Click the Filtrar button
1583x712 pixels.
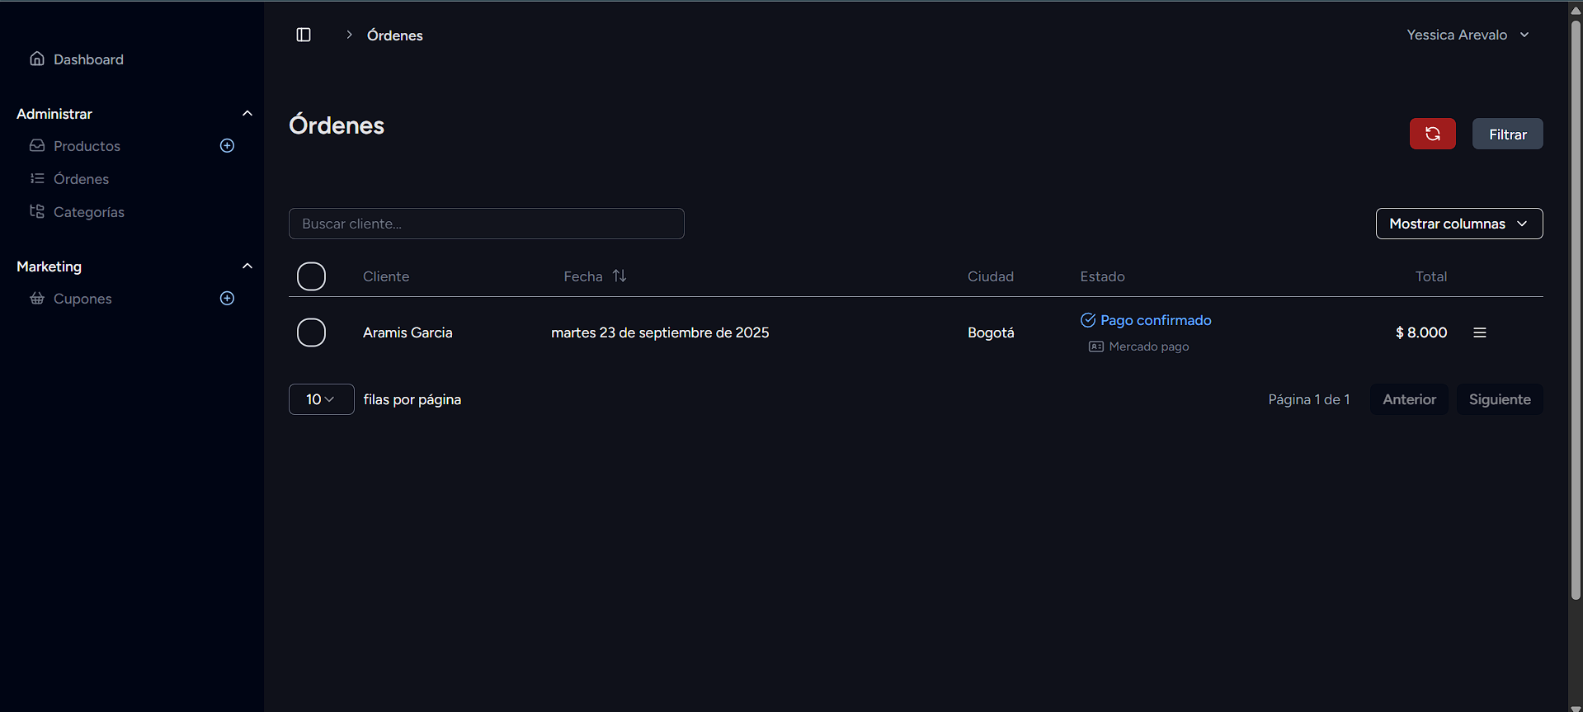tap(1507, 134)
